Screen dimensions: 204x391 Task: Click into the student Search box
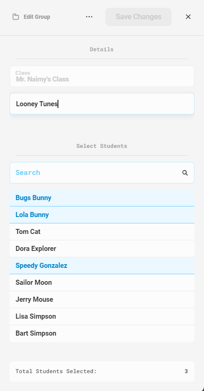[x=102, y=173]
